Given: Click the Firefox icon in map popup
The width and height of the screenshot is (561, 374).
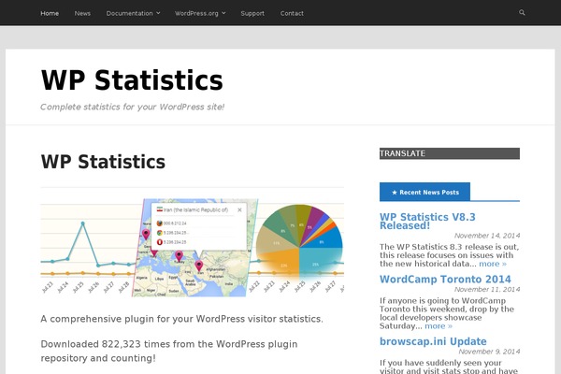Looking at the screenshot, I should click(x=160, y=223).
